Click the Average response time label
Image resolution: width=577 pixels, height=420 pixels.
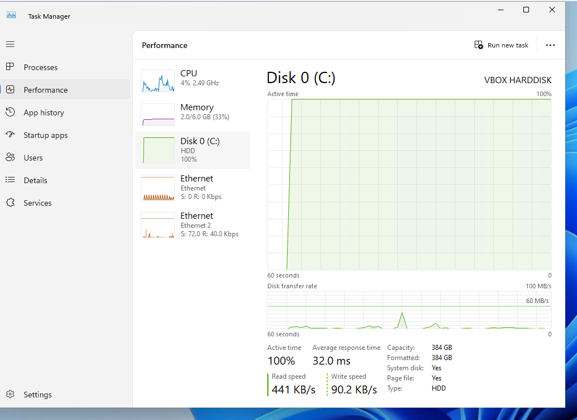coord(346,348)
